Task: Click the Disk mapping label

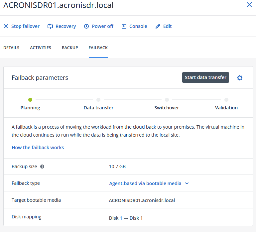Action: (x=27, y=217)
